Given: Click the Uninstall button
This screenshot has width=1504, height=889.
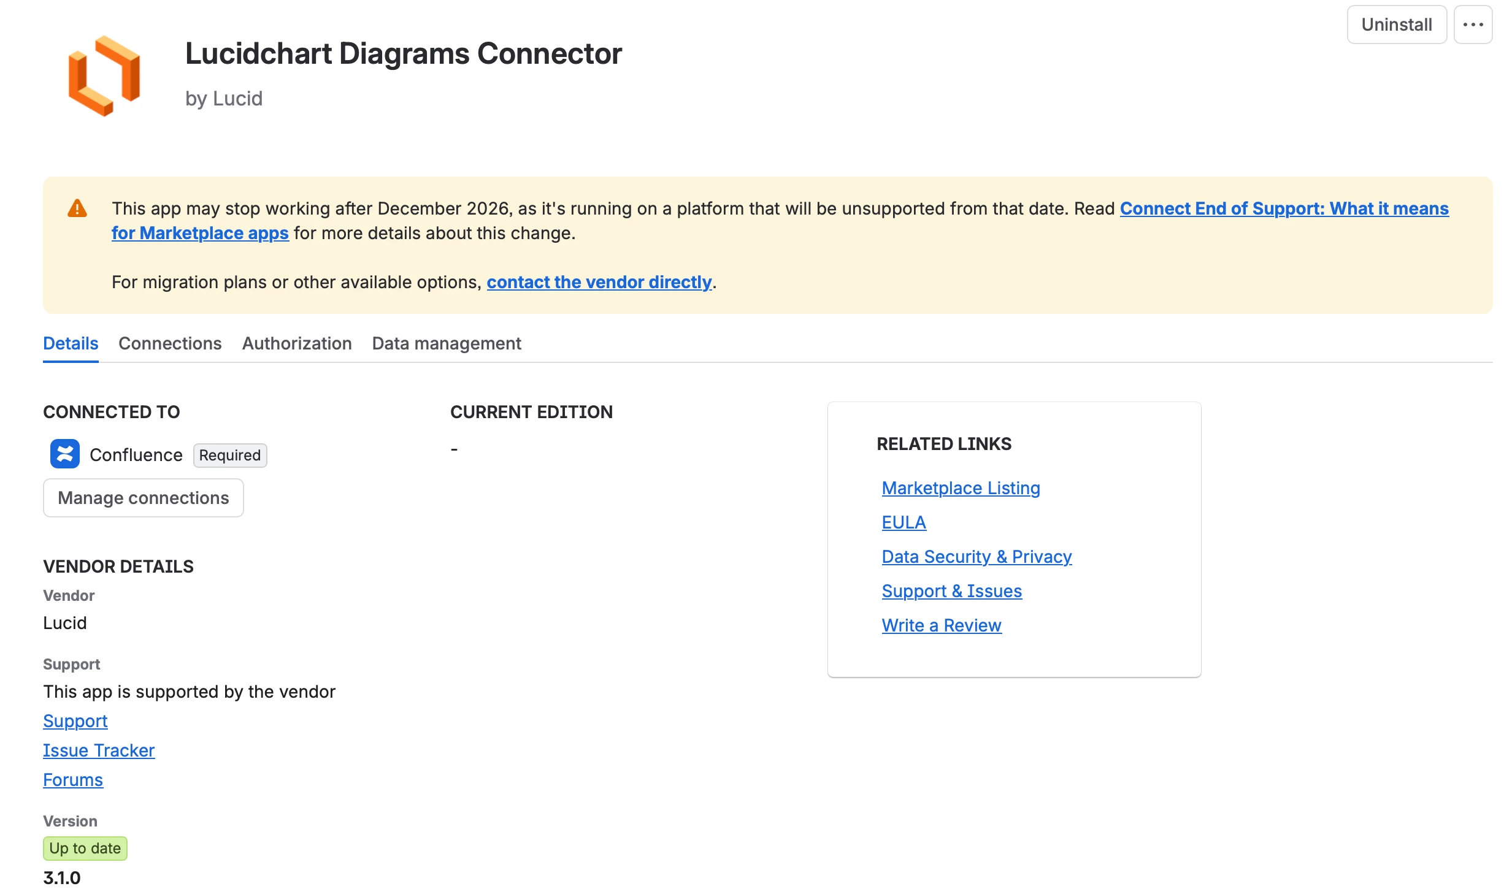Looking at the screenshot, I should tap(1397, 25).
